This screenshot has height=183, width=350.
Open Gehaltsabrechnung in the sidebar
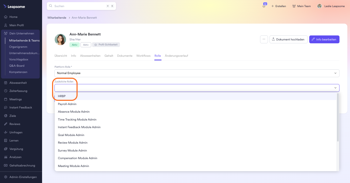pos(22,165)
